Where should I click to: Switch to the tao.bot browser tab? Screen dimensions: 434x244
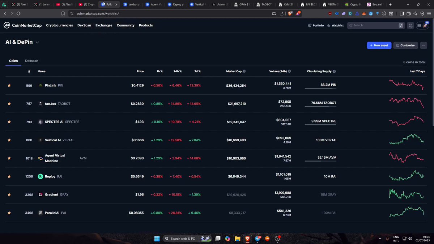(x=131, y=5)
